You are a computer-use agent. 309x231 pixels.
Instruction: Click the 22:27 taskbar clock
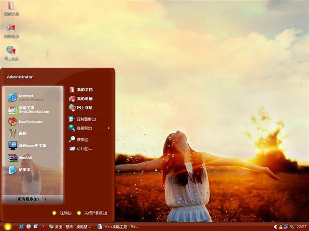[301, 227]
